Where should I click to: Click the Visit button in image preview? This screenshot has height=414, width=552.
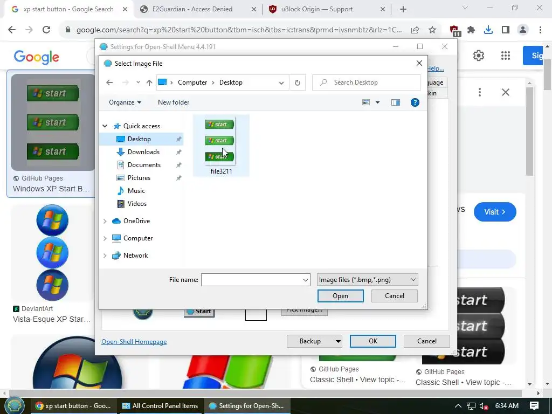point(495,212)
